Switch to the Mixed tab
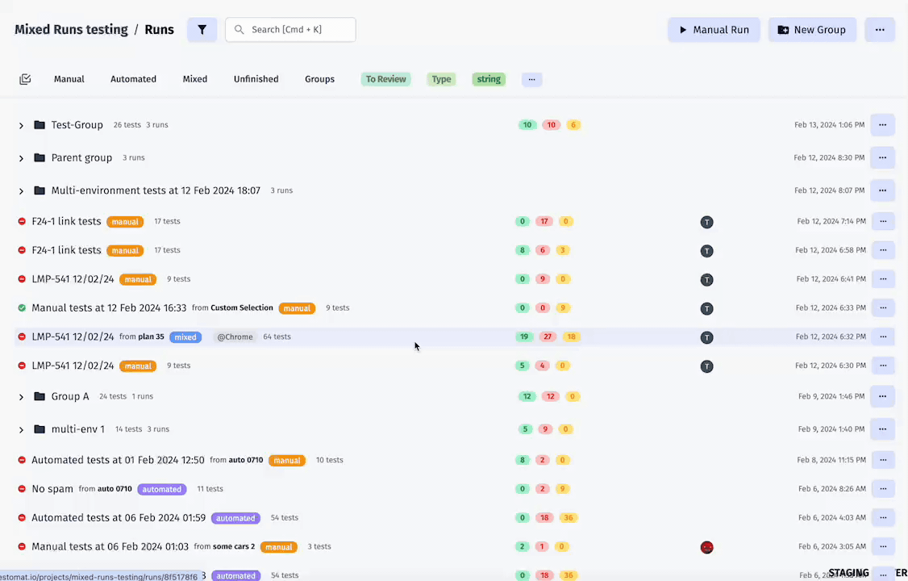 click(x=194, y=79)
